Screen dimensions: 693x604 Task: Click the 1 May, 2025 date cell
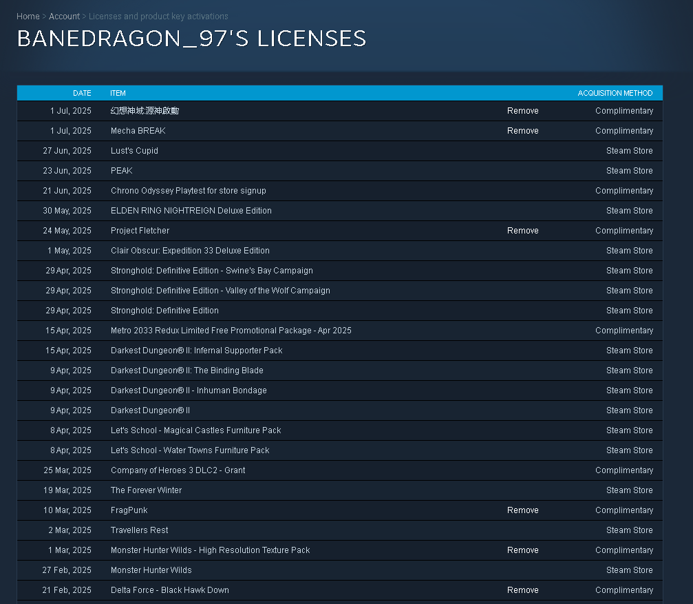70,250
